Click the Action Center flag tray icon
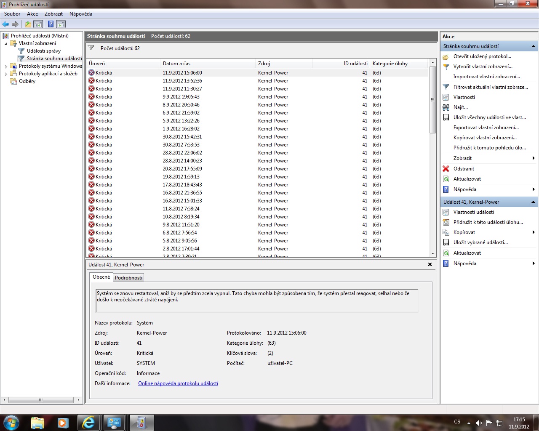Screen dimensions: 539x431 coord(489,423)
